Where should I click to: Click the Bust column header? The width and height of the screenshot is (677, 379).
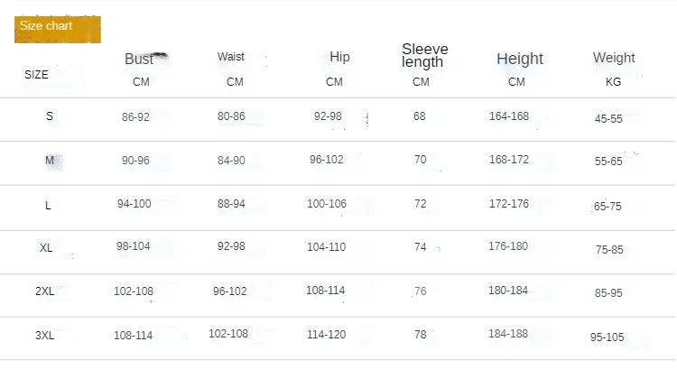tap(140, 59)
